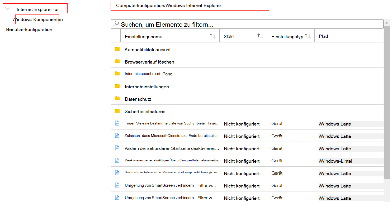Sort by Einstellungsname using the sort arrows
Screen dimensions: 392x202
point(213,36)
